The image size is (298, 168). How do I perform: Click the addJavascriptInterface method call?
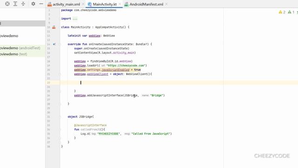[105, 95]
